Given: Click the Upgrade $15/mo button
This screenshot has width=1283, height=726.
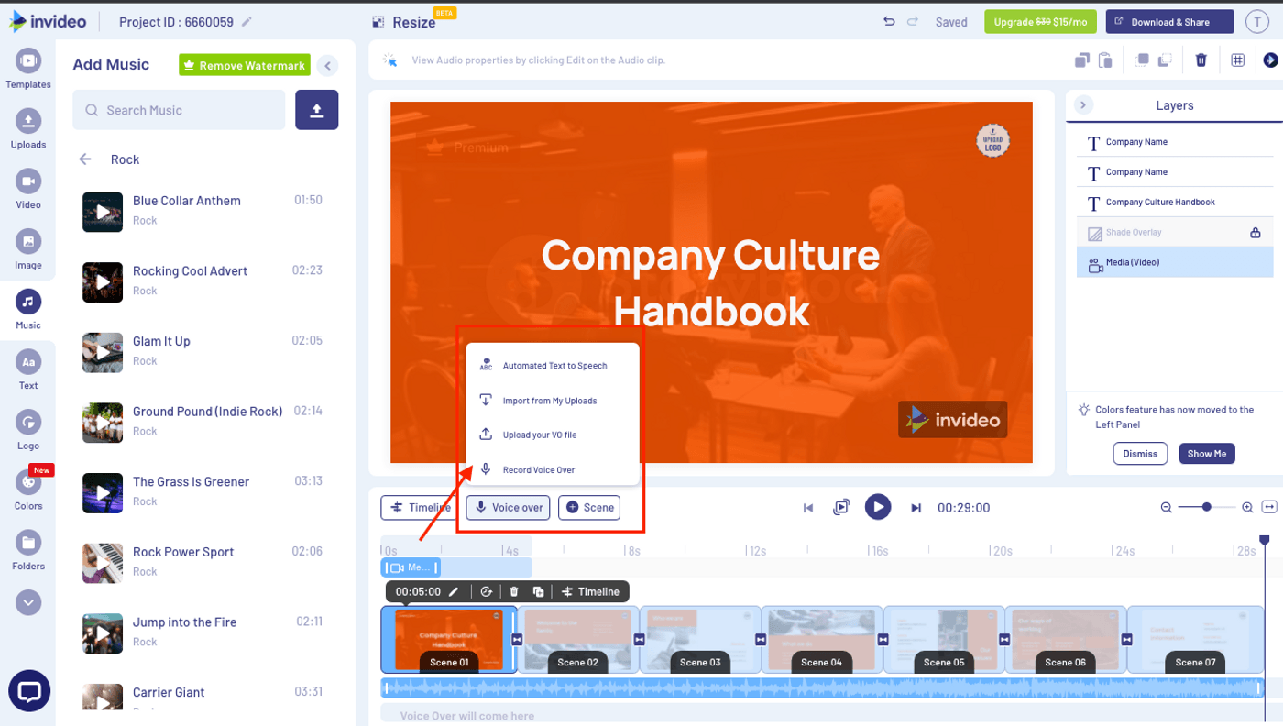Looking at the screenshot, I should pyautogui.click(x=1040, y=22).
